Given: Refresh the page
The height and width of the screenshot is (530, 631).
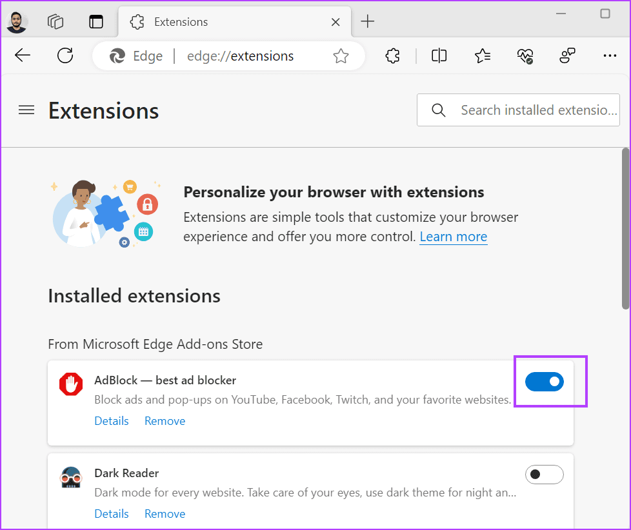Looking at the screenshot, I should (x=65, y=55).
